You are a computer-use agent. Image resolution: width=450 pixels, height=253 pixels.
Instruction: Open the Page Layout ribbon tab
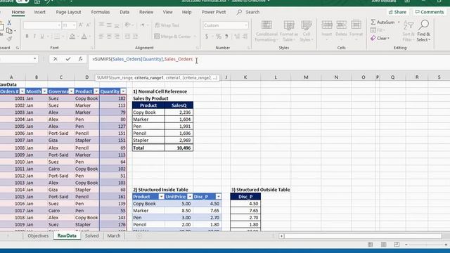[x=68, y=12]
